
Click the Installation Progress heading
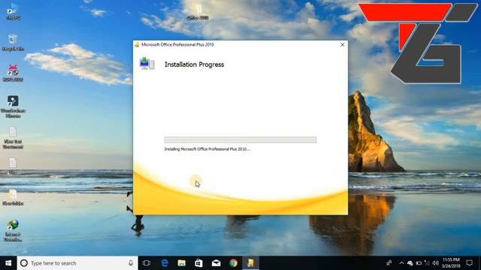pyautogui.click(x=194, y=64)
